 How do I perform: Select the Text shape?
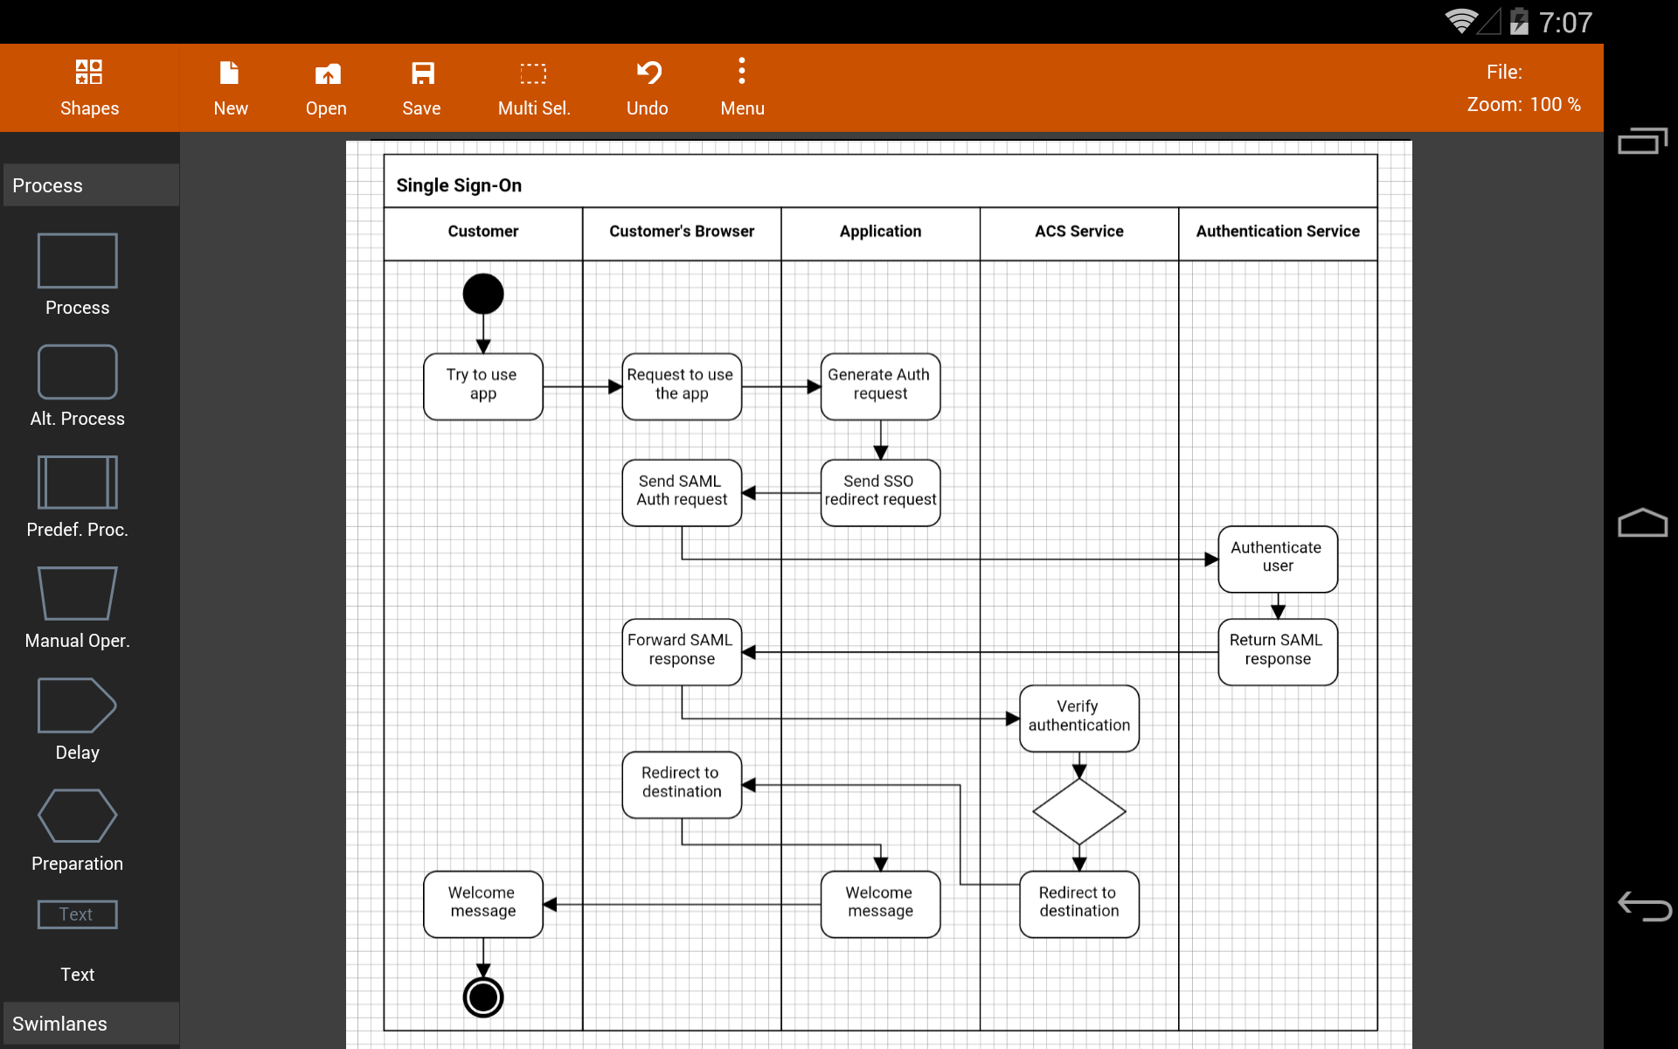coord(78,914)
